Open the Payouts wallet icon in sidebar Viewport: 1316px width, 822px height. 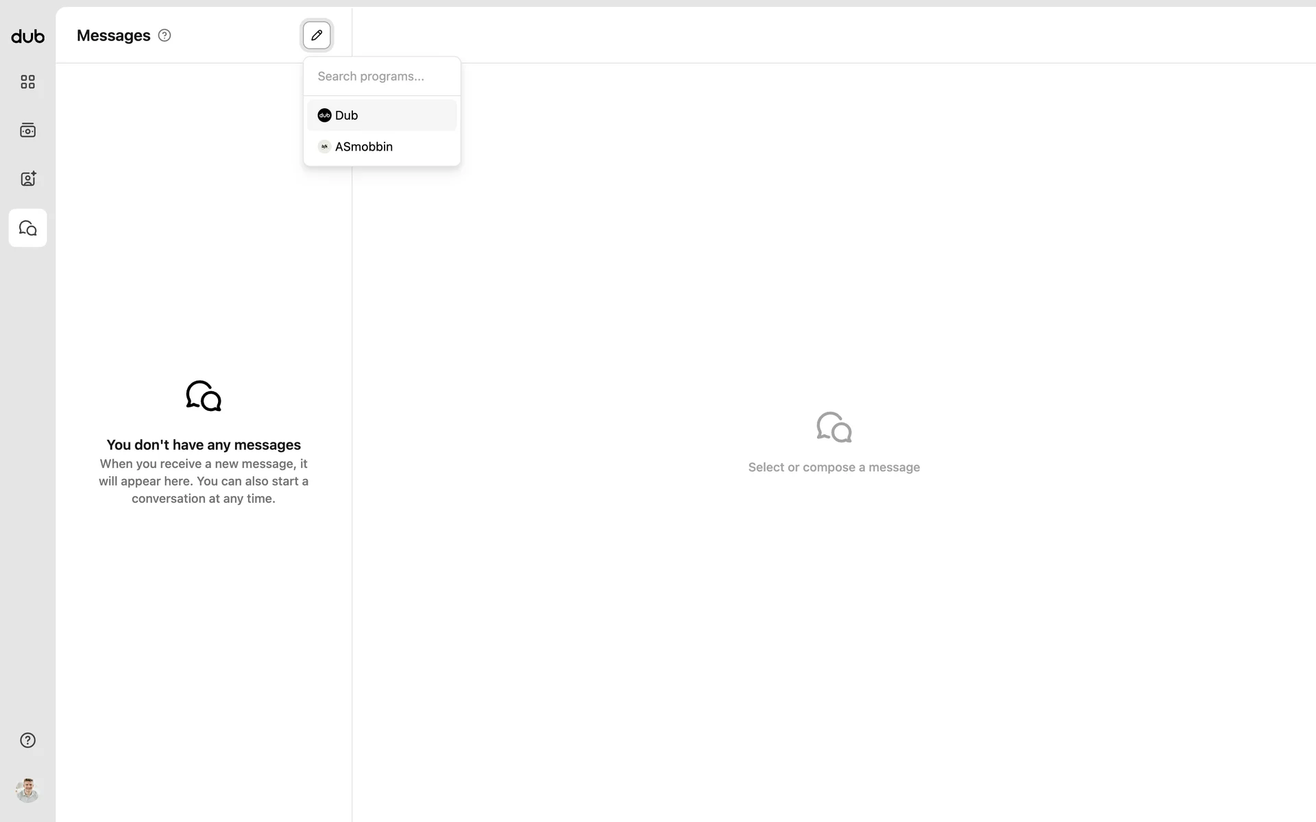pyautogui.click(x=27, y=130)
